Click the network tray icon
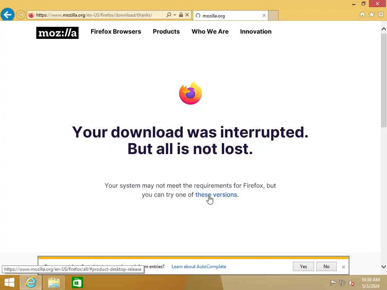The image size is (387, 290). [x=342, y=282]
